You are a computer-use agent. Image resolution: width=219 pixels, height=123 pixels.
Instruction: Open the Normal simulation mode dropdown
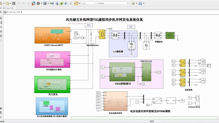113,3
